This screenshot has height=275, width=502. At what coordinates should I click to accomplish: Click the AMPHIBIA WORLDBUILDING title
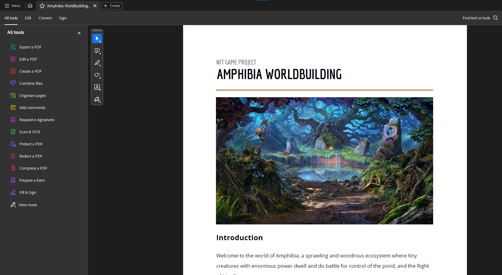[x=279, y=75]
